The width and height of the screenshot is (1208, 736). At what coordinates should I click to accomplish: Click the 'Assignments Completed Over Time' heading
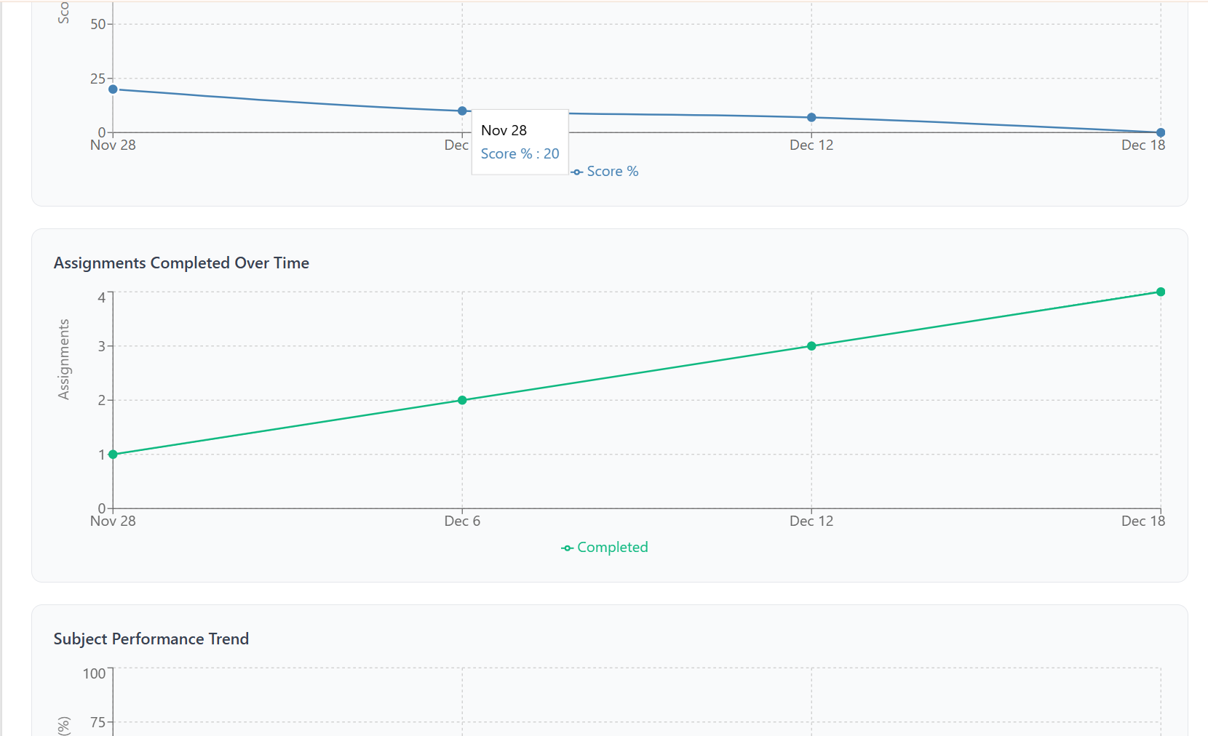(x=181, y=263)
